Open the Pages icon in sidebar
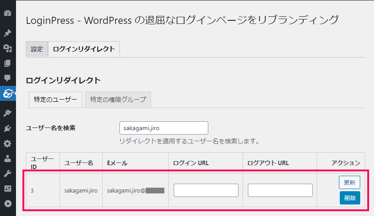Image resolution: width=374 pixels, height=216 pixels. coord(8,63)
